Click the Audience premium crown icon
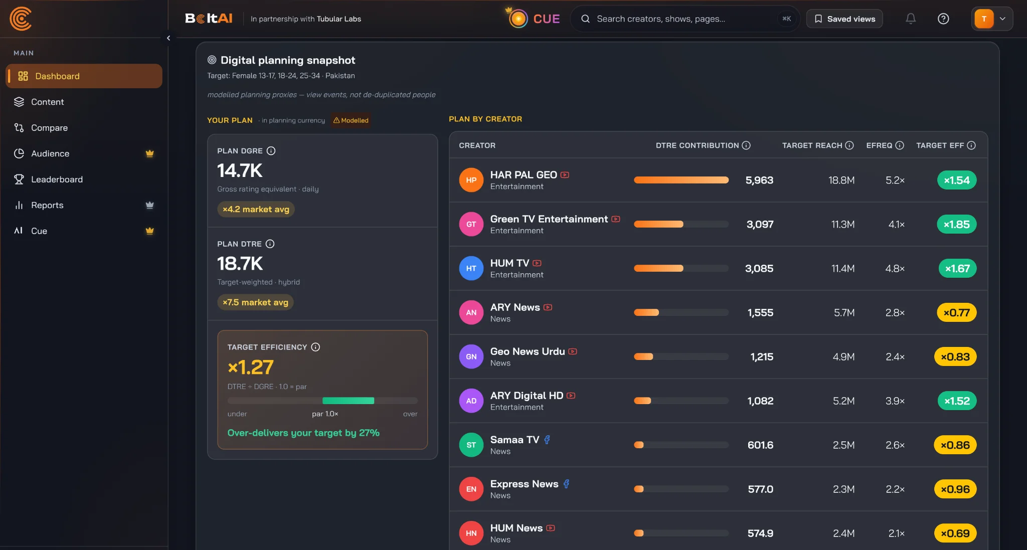The image size is (1027, 550). tap(149, 153)
